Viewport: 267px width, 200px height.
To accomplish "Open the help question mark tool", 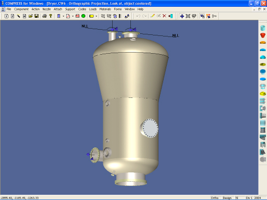I will (51, 16).
